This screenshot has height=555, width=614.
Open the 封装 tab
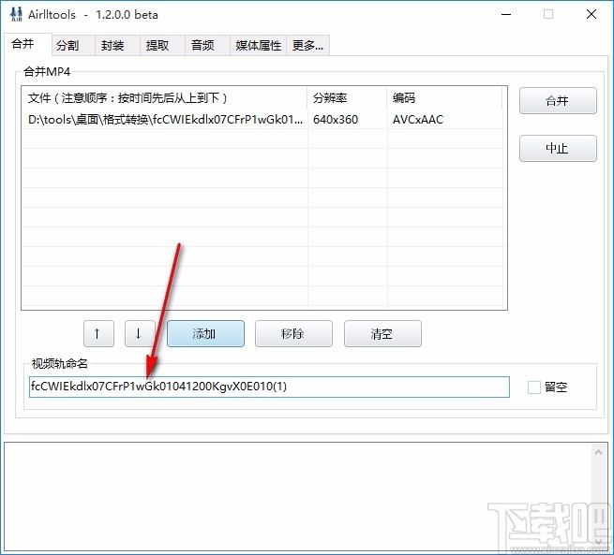[x=118, y=46]
